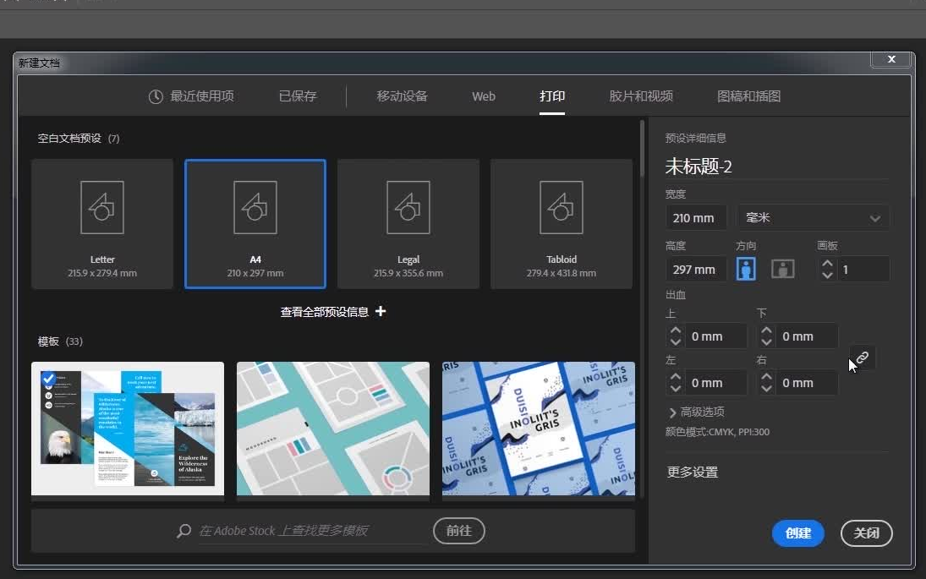Viewport: 926px width, 579px height.
Task: Open the 毫米 units dropdown
Action: (812, 217)
